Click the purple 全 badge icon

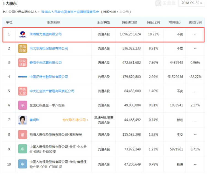23,105
